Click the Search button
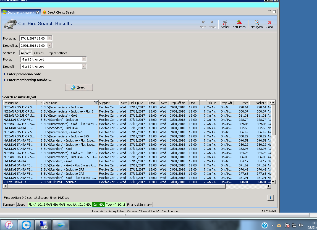 pyautogui.click(x=79, y=87)
